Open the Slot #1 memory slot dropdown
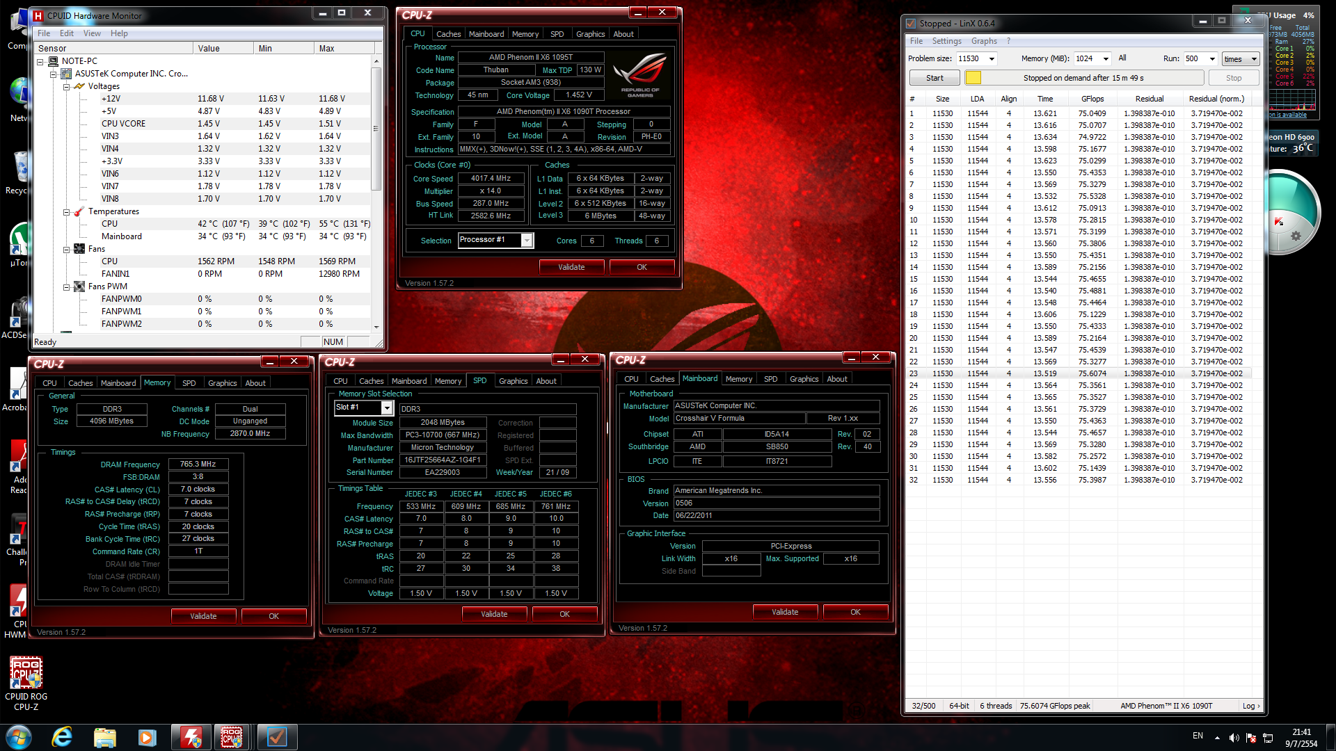 [388, 408]
